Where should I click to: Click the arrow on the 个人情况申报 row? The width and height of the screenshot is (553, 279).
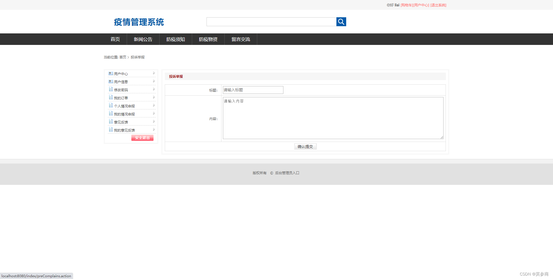[x=154, y=105]
